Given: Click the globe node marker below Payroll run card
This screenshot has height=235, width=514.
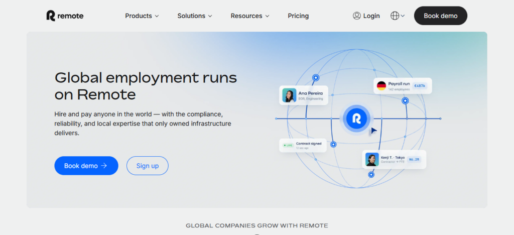Looking at the screenshot, I should (x=405, y=100).
